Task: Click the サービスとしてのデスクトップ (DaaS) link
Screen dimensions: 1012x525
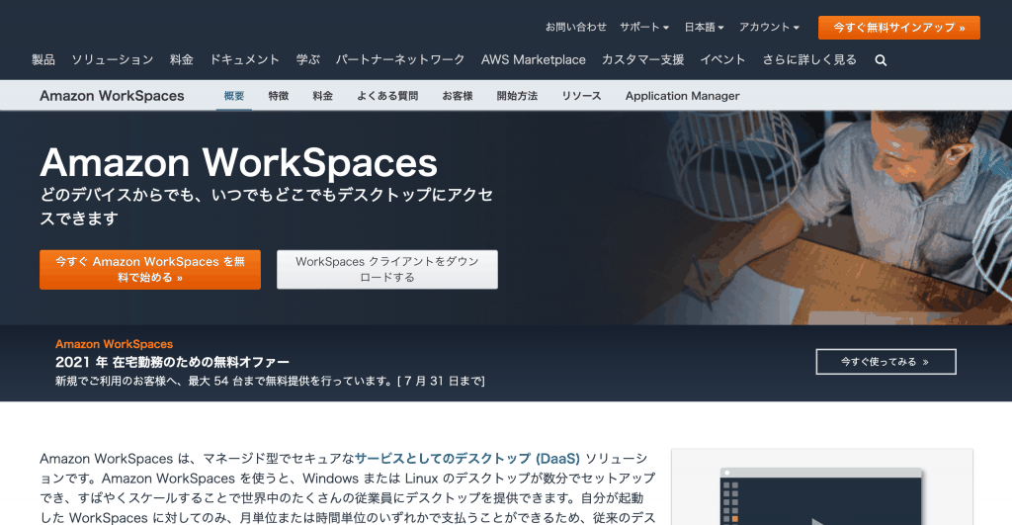Action: pyautogui.click(x=467, y=459)
